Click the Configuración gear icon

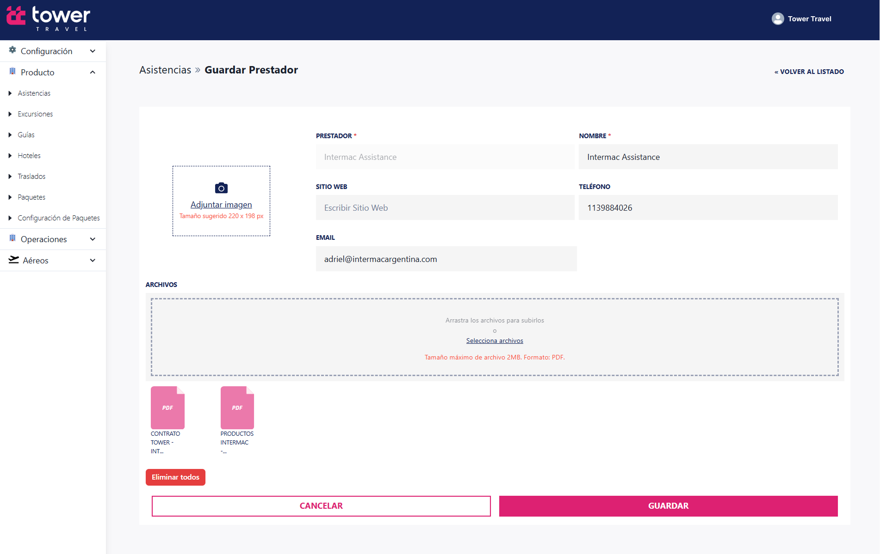tap(12, 50)
